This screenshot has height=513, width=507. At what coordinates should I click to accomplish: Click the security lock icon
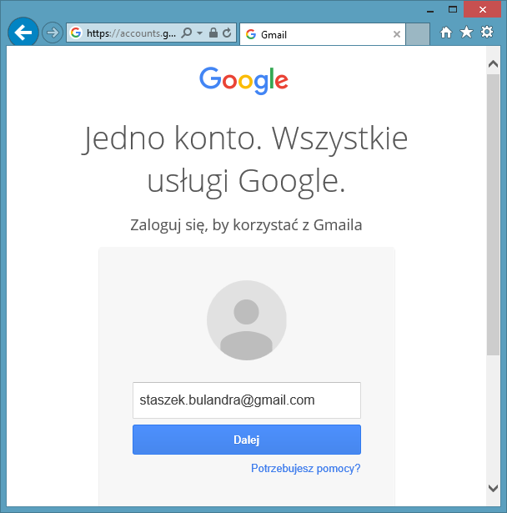point(213,33)
